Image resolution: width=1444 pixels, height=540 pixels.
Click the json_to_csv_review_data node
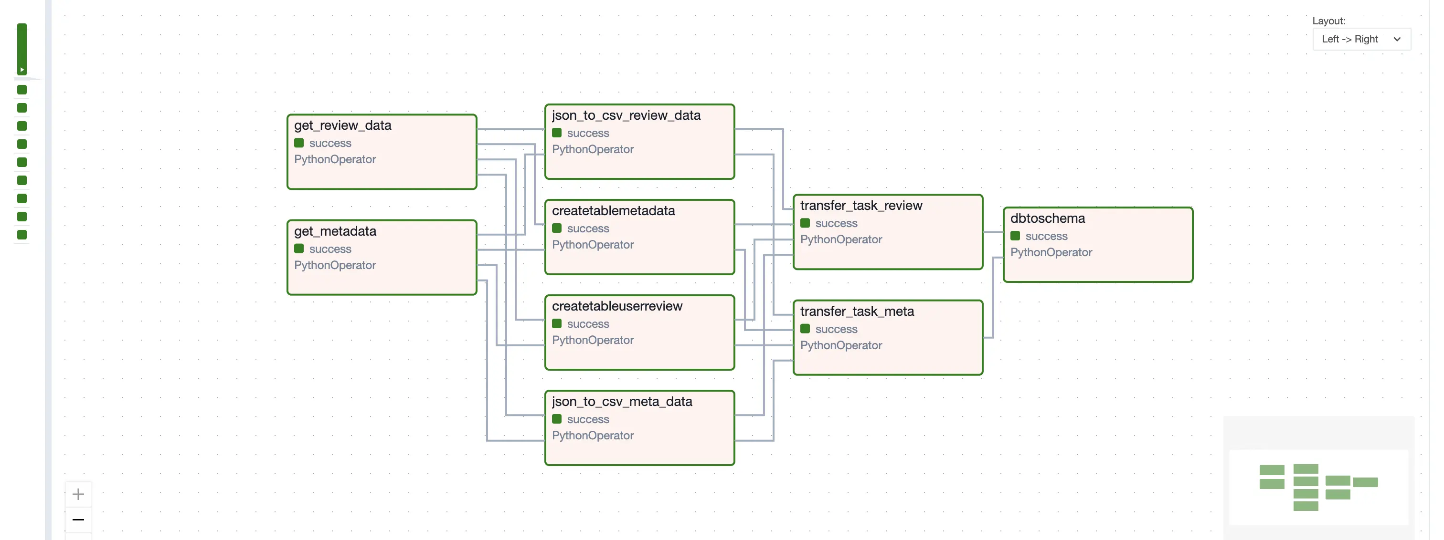(639, 141)
